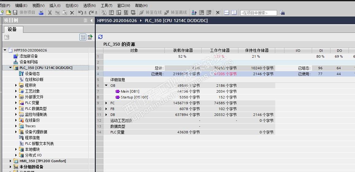Viewport: 355px width, 172px height.
Task: Expand PLC 变量 folder in tree
Action: pos(16,103)
